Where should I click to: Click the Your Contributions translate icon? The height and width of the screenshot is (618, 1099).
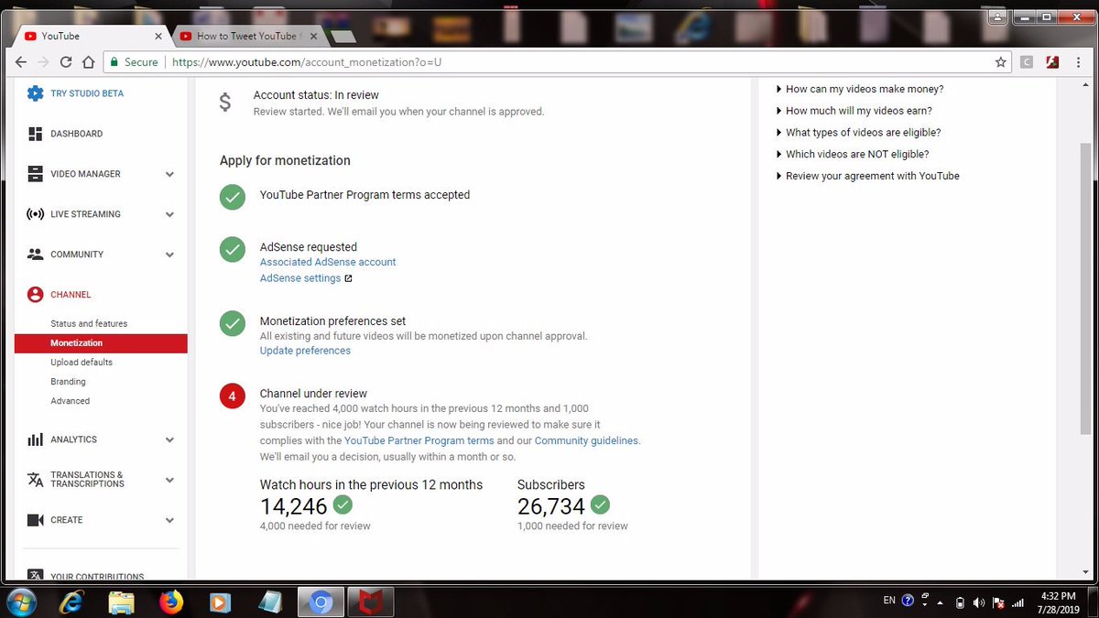pos(35,575)
